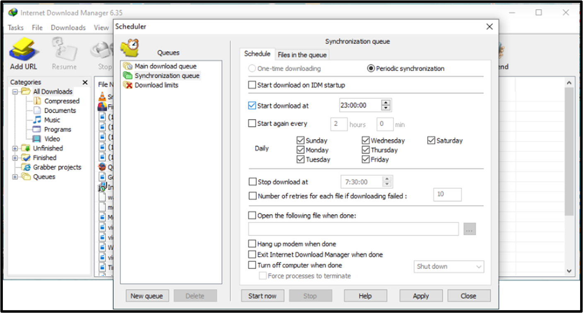Uncheck Start download at checkbox
Image resolution: width=583 pixels, height=313 pixels.
[252, 105]
